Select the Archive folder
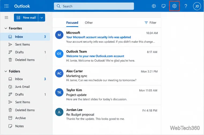The image size is (204, 135). click(25, 118)
